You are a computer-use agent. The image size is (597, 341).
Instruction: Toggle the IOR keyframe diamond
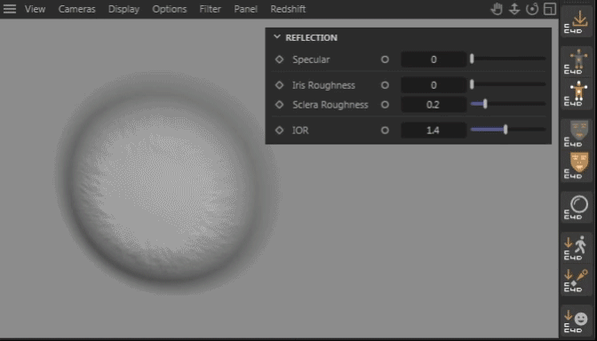pos(280,131)
